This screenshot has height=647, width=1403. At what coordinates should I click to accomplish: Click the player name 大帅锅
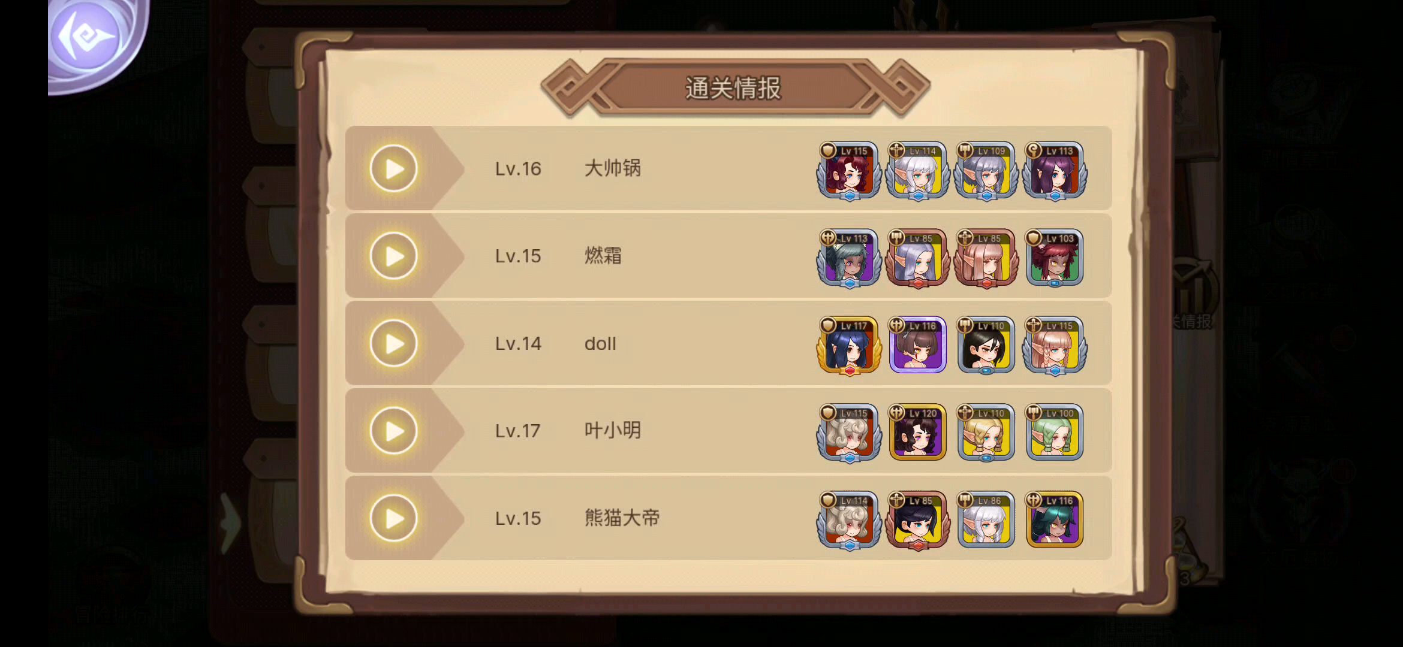pos(613,168)
